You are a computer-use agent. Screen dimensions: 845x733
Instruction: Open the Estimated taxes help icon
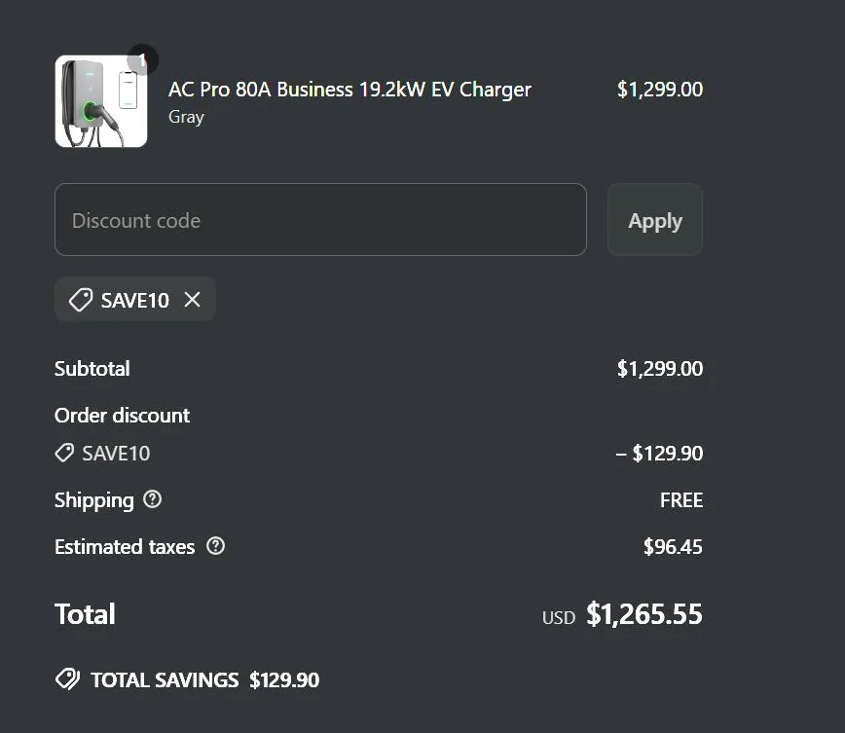pos(216,546)
